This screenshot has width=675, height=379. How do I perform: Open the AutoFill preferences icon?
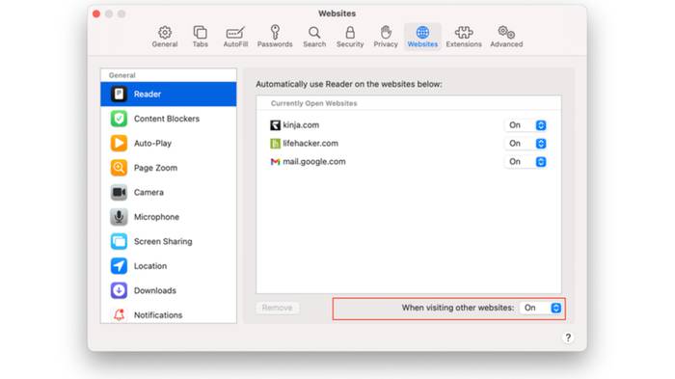235,33
